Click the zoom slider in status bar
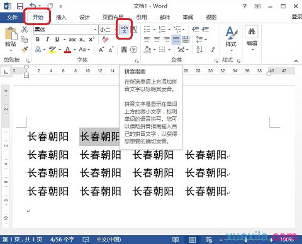 [x=246, y=240]
